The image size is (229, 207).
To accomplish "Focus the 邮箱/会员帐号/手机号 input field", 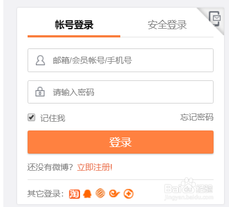I will tap(120, 60).
